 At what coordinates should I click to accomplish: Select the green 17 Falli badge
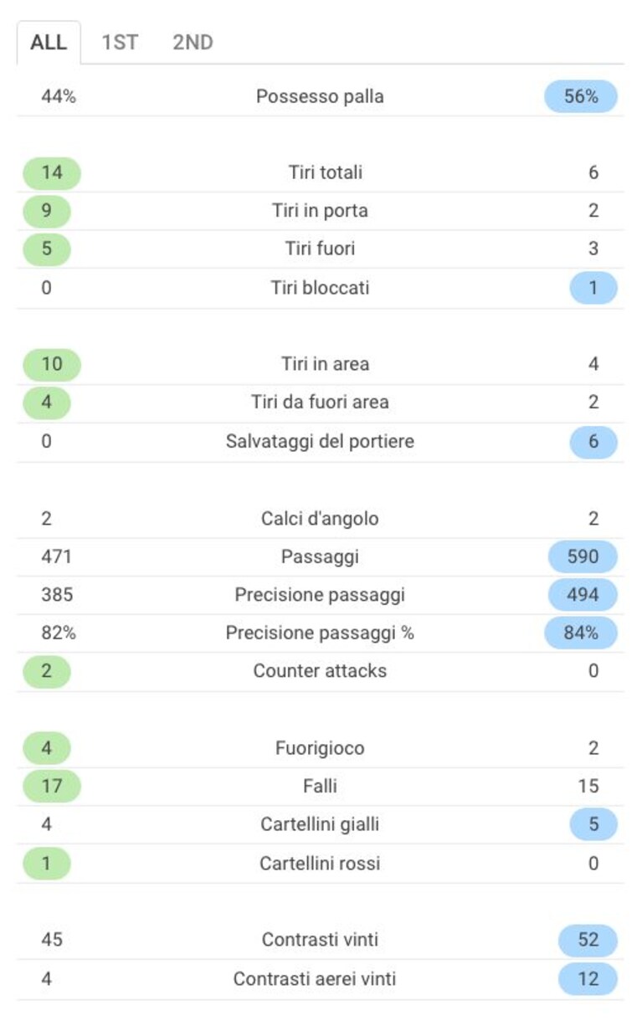(52, 787)
